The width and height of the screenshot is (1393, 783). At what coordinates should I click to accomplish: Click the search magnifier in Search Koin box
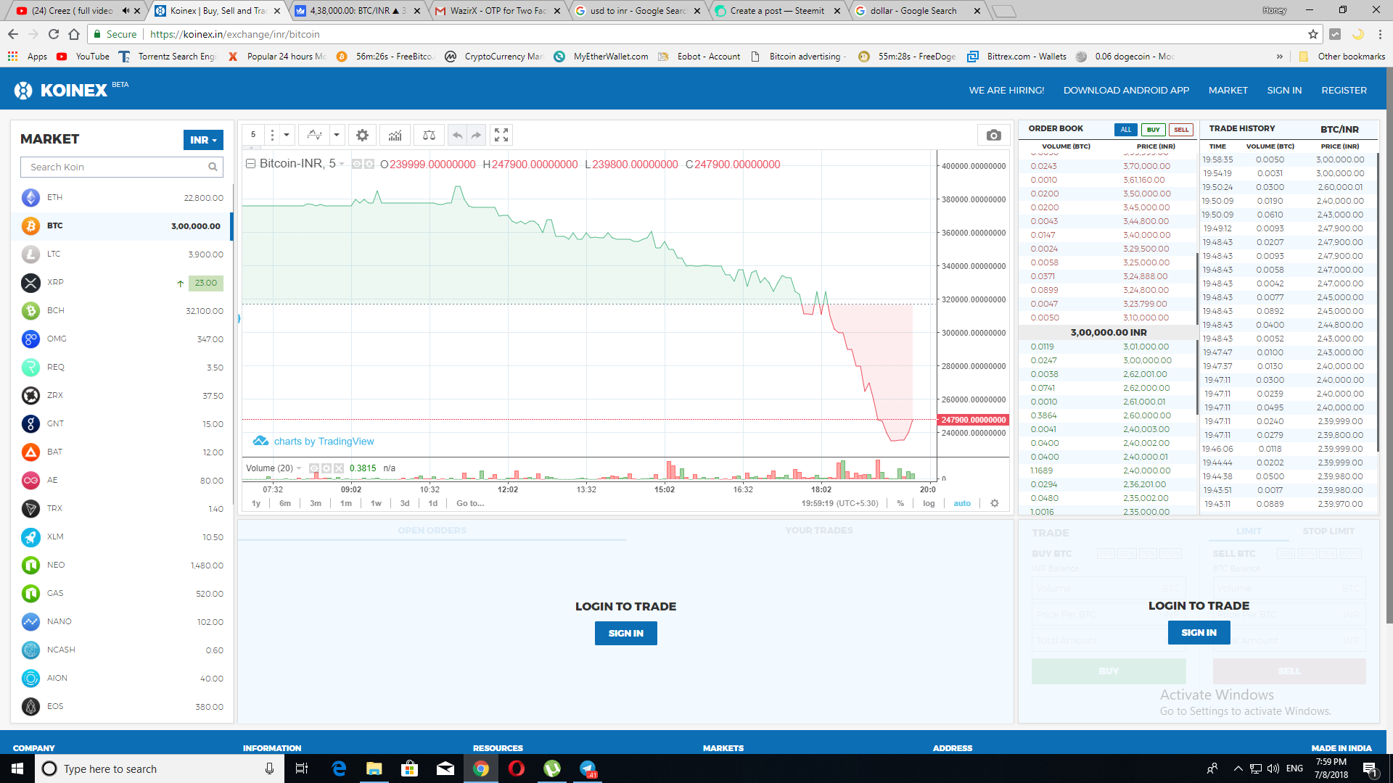point(213,167)
